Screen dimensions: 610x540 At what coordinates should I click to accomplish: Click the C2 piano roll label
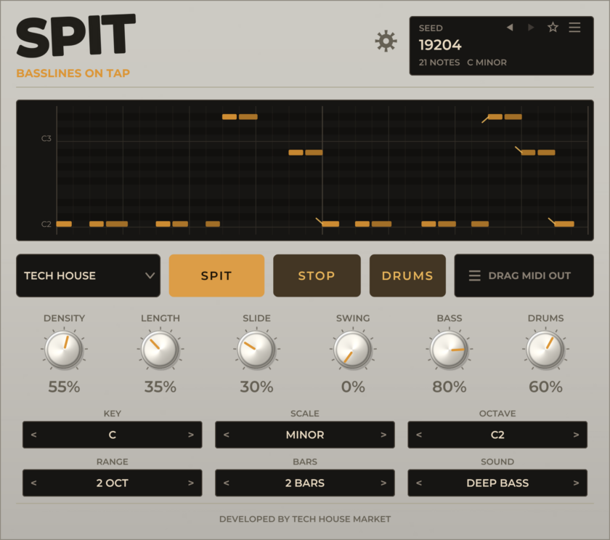coord(46,225)
